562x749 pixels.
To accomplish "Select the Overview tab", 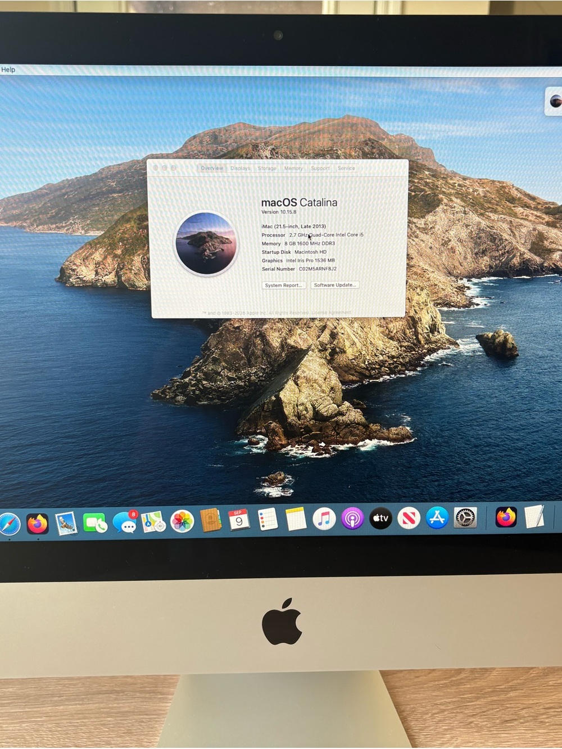I will 212,168.
